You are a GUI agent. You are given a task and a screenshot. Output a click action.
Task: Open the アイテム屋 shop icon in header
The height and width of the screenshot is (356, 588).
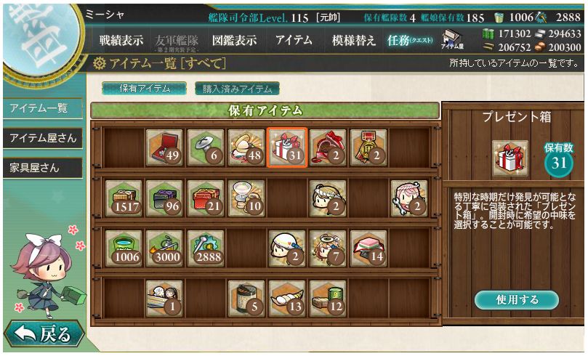pyautogui.click(x=452, y=39)
